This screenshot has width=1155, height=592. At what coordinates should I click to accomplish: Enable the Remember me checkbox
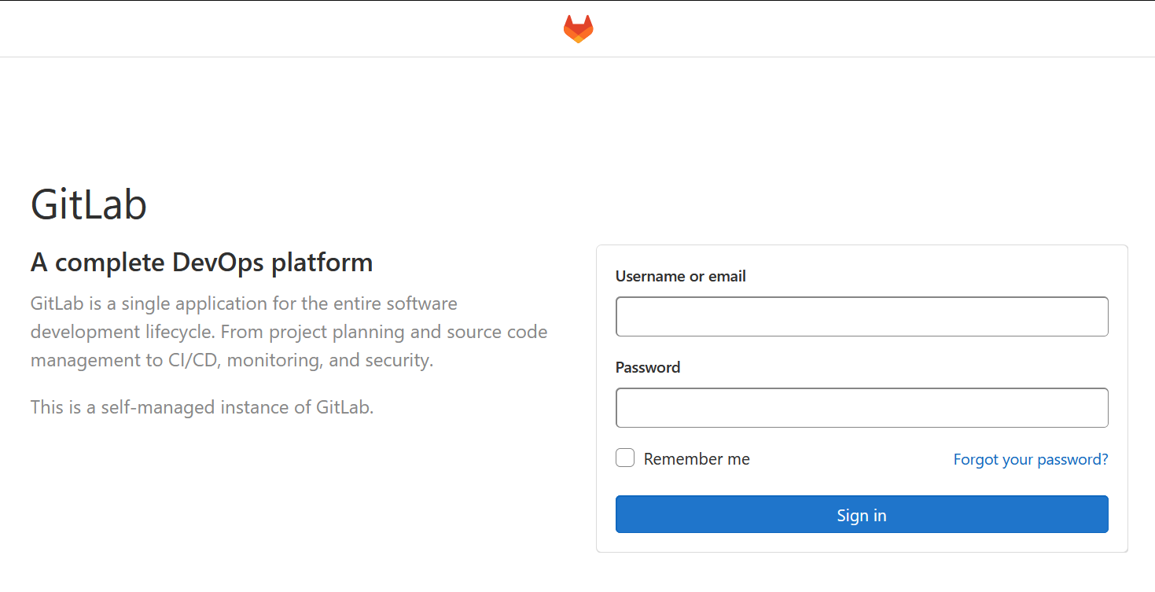click(x=625, y=458)
